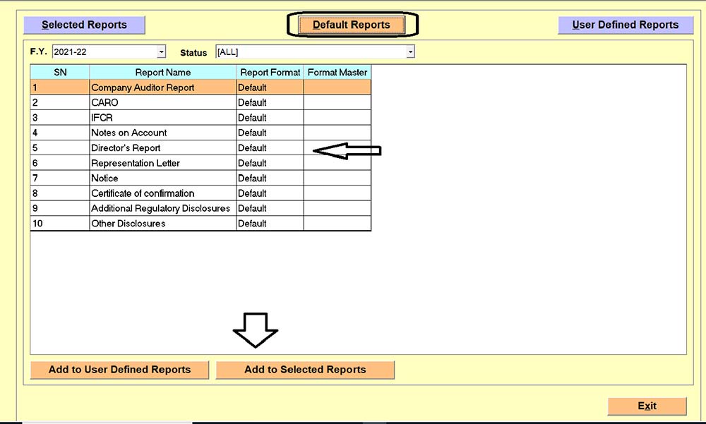Select Additional Regulatory Disclosures row
Image resolution: width=706 pixels, height=424 pixels.
tap(162, 208)
